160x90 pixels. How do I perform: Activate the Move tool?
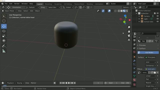pyautogui.click(x=4, y=26)
